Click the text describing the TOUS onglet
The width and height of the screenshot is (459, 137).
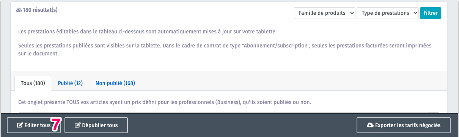[x=162, y=102]
